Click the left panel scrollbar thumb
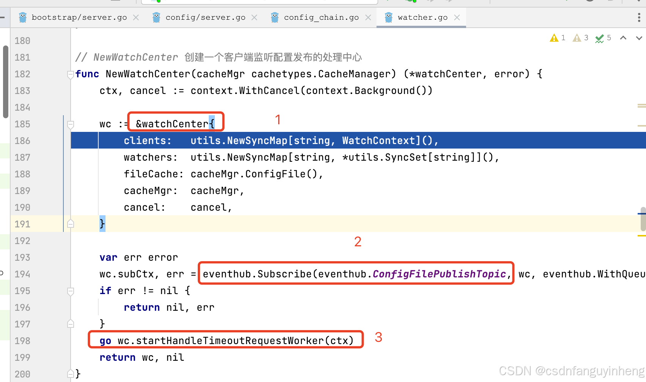 pos(5,81)
